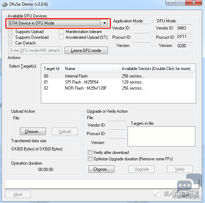This screenshot has width=205, height=203.
Task: Click the Leave DFU mode button
Action: pos(86,50)
